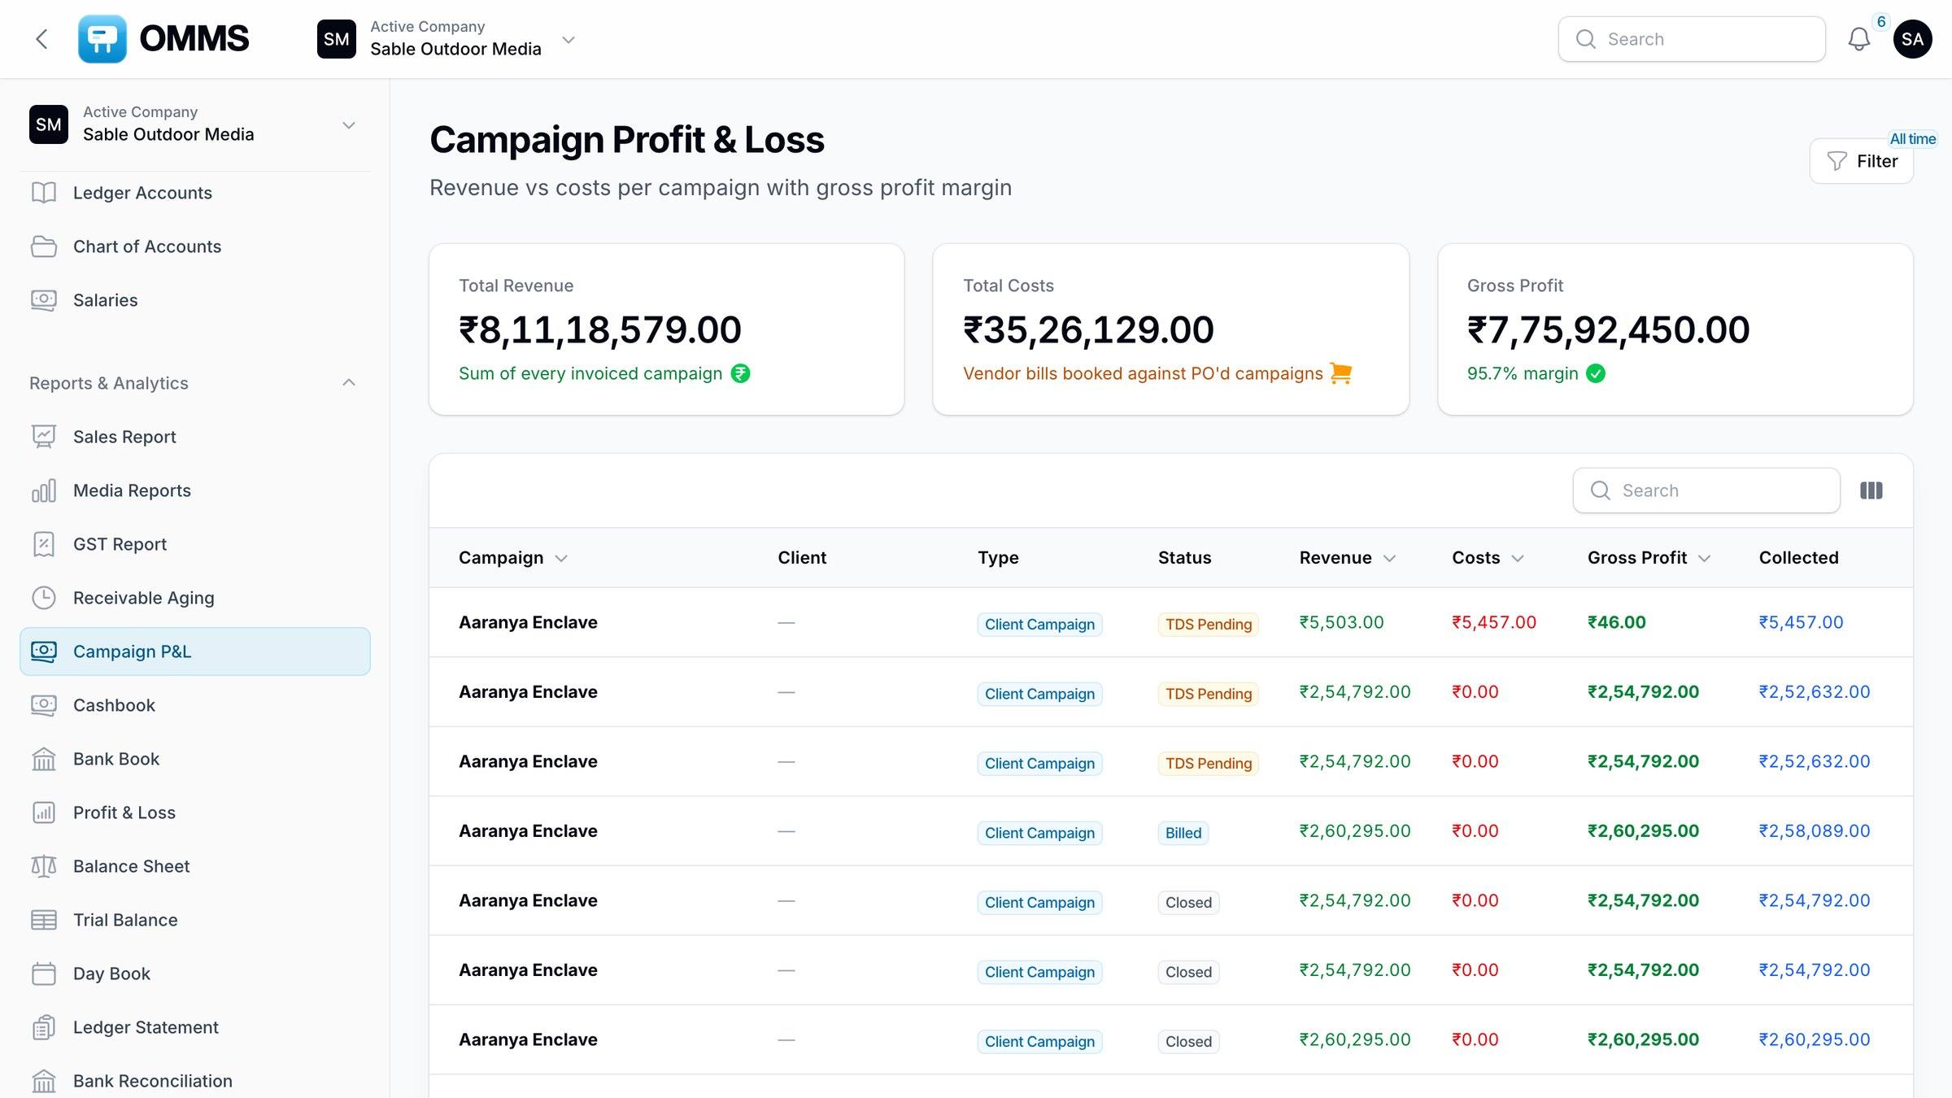1952x1098 pixels.
Task: Click the Cashbook icon
Action: coord(44,705)
